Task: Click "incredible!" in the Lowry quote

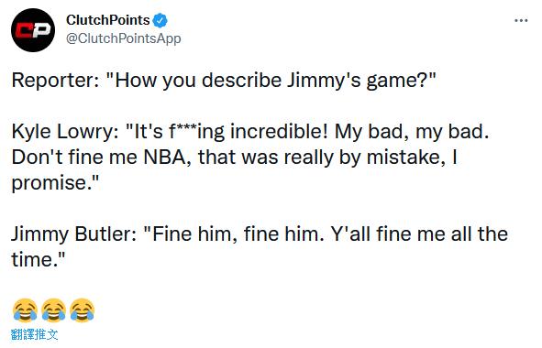Action: click(x=279, y=132)
